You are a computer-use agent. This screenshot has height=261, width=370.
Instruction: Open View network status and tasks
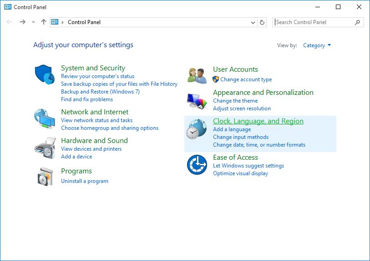(x=97, y=120)
